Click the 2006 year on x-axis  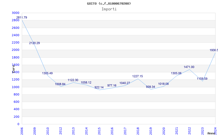(x=22, y=131)
